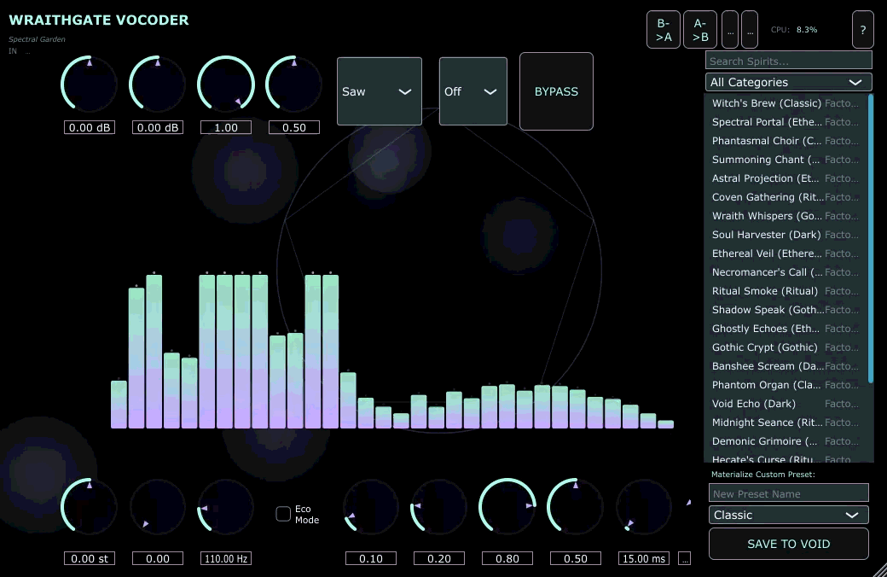
Task: Select Spectral Portal preset
Action: pos(786,122)
